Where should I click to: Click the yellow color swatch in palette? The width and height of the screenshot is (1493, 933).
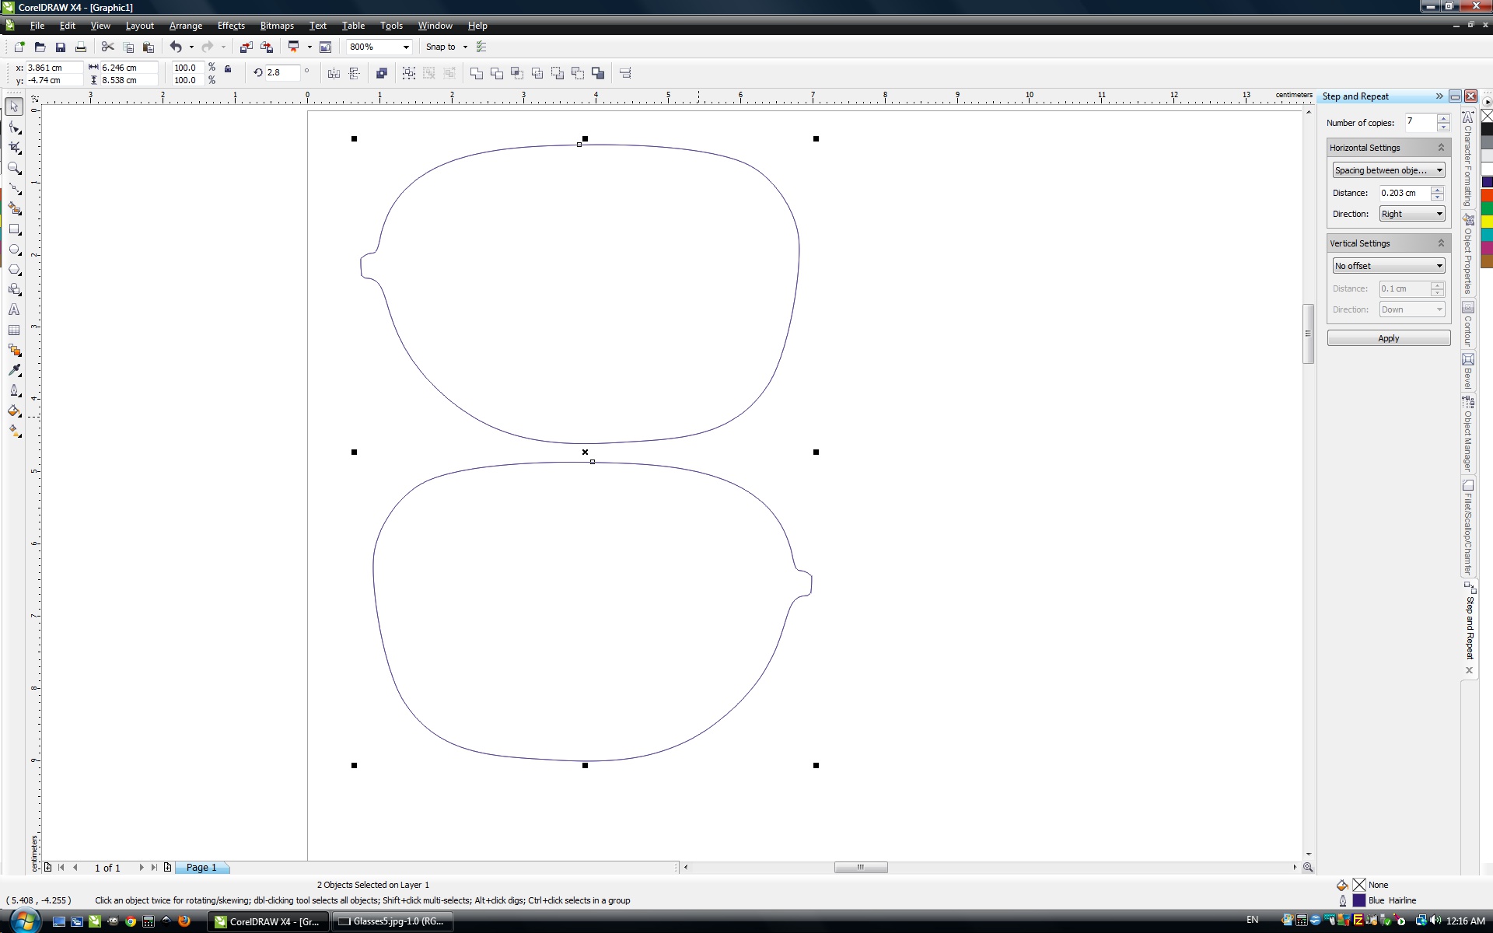coord(1487,222)
